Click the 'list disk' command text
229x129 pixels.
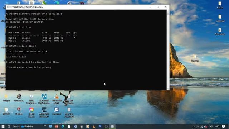[x=25, y=27]
